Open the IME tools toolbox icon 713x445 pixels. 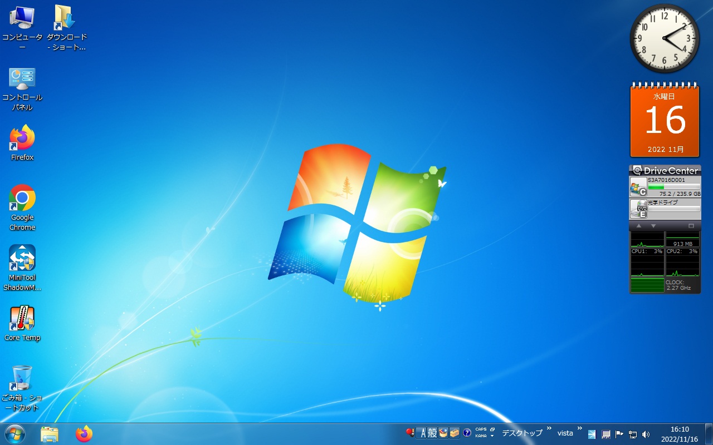click(455, 433)
